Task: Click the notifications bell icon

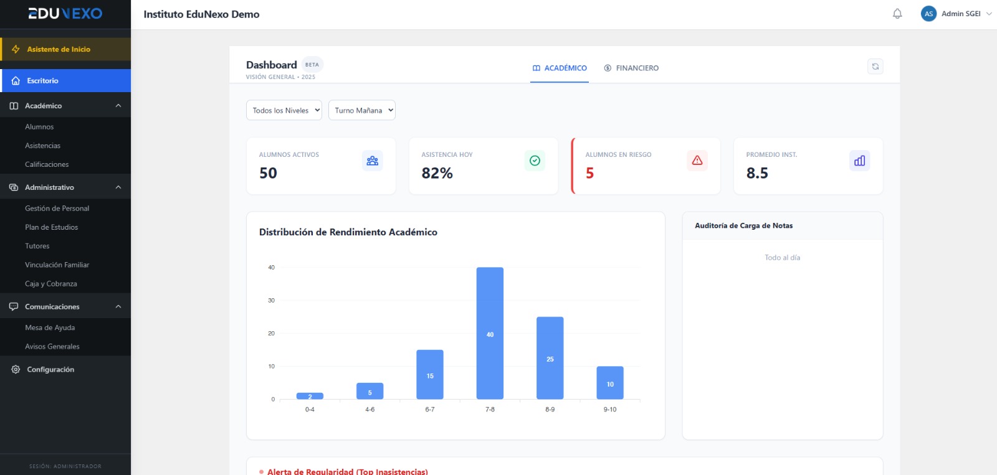Action: [x=897, y=14]
